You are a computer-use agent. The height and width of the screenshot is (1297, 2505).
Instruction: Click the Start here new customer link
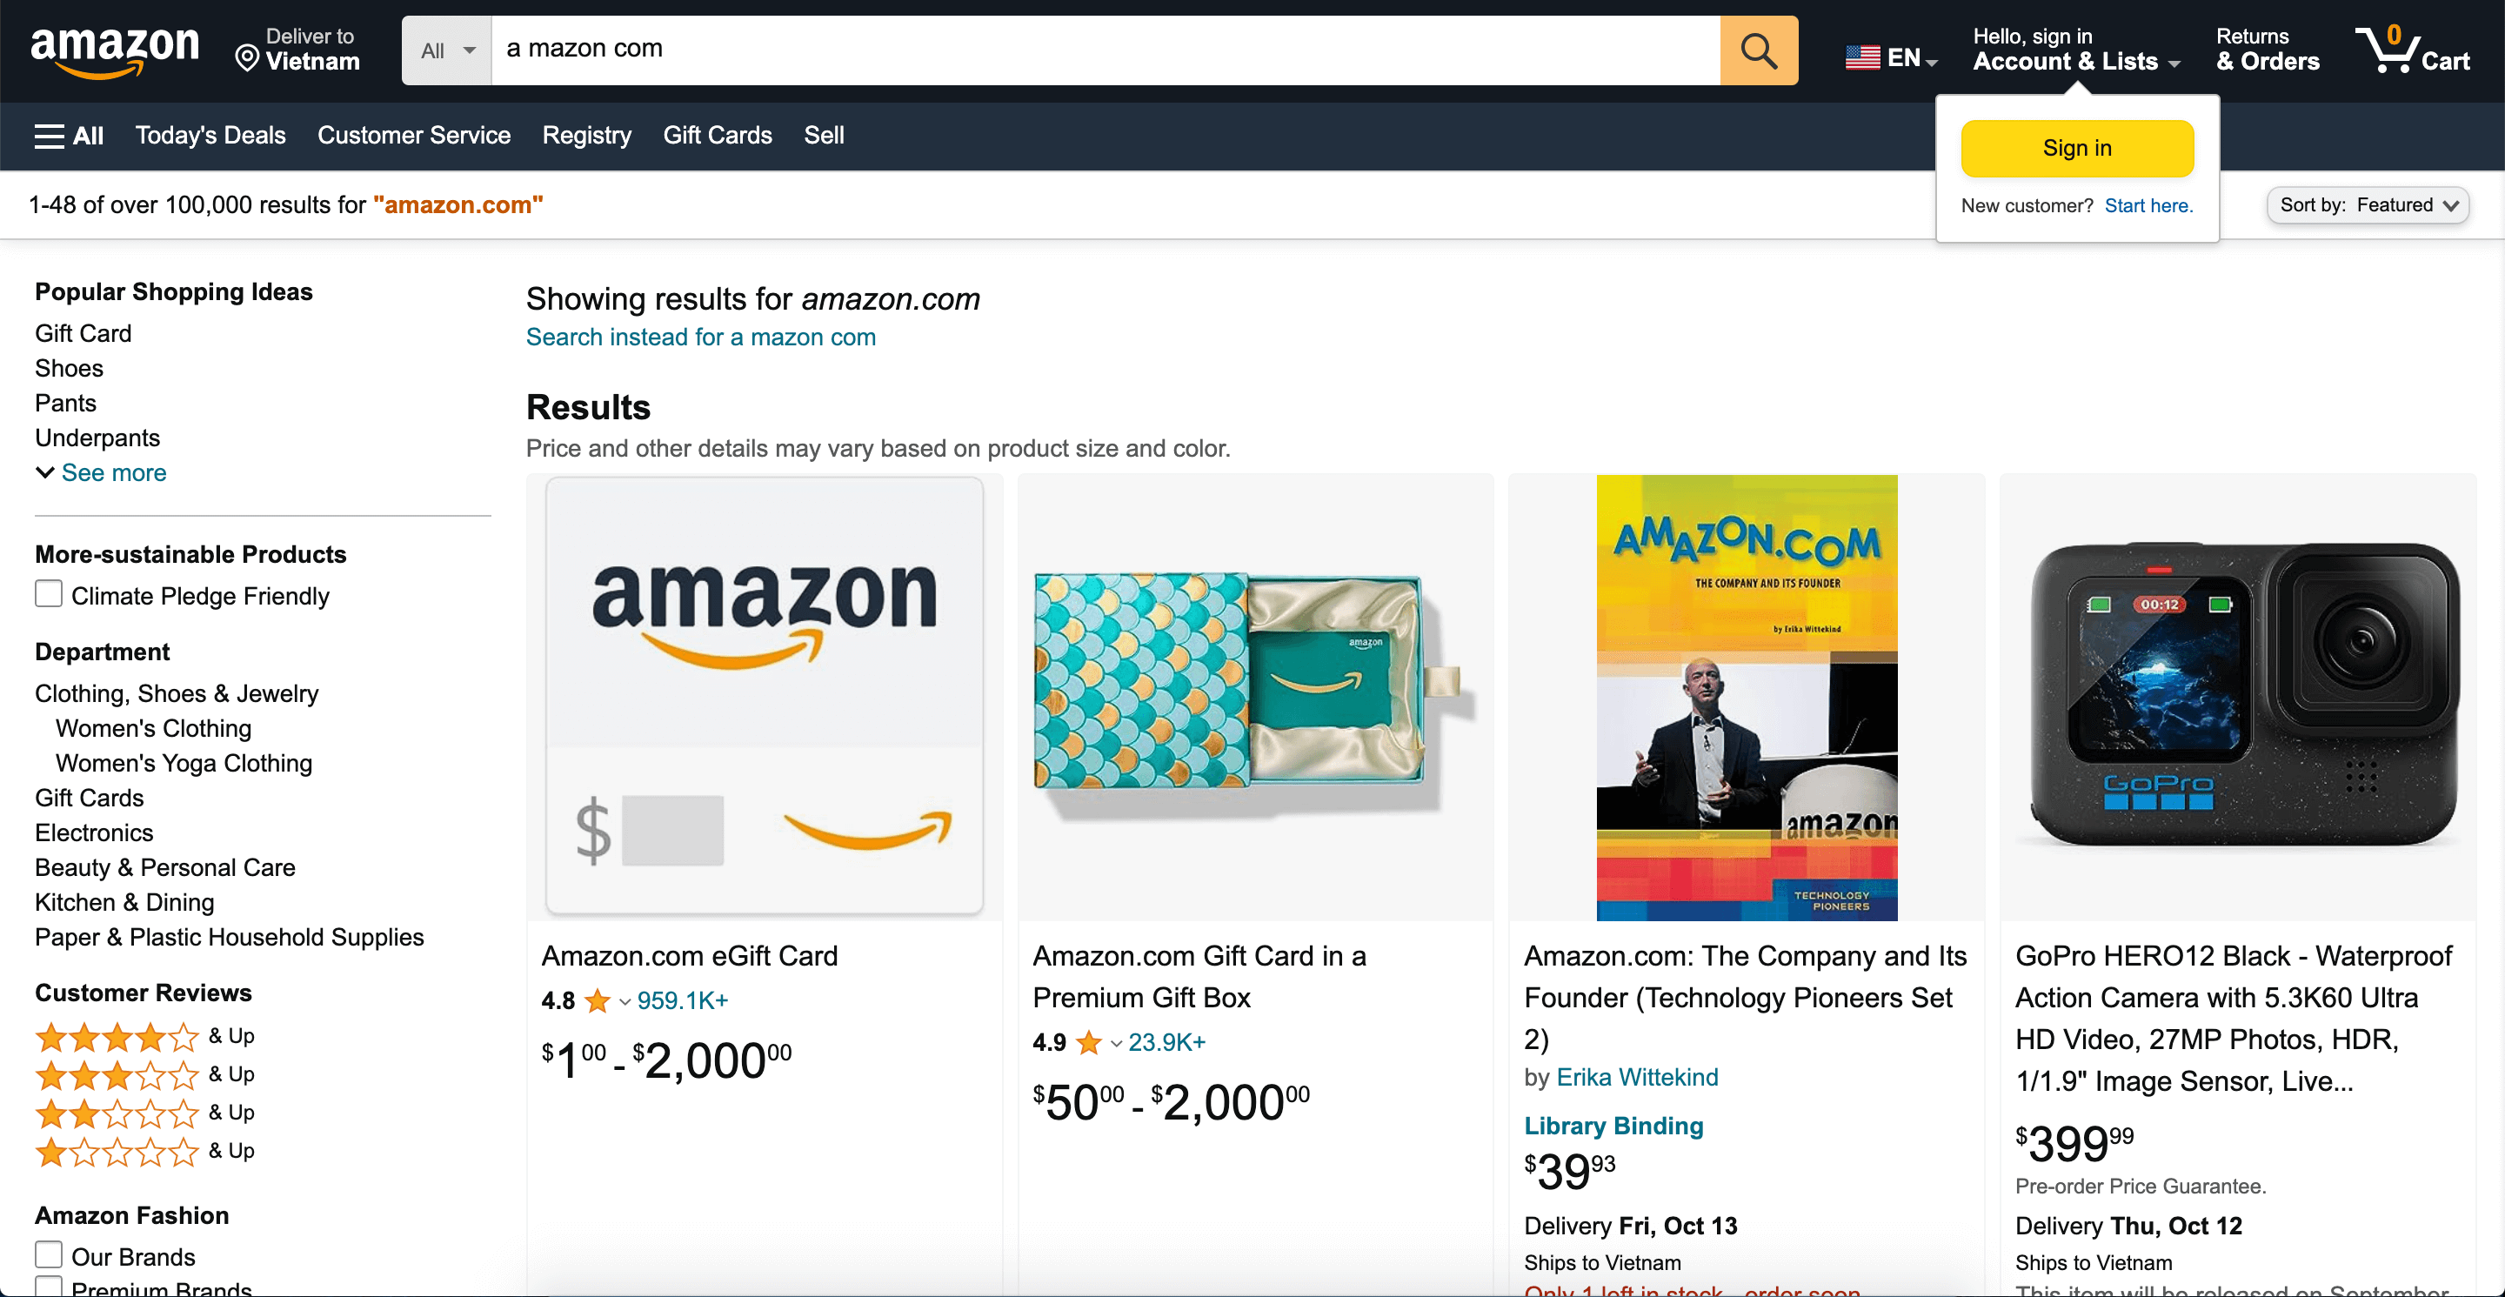pos(2148,206)
